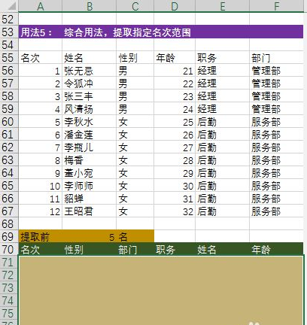This screenshot has width=307, height=325.
Task: Select column C header
Action: tap(135, 6)
